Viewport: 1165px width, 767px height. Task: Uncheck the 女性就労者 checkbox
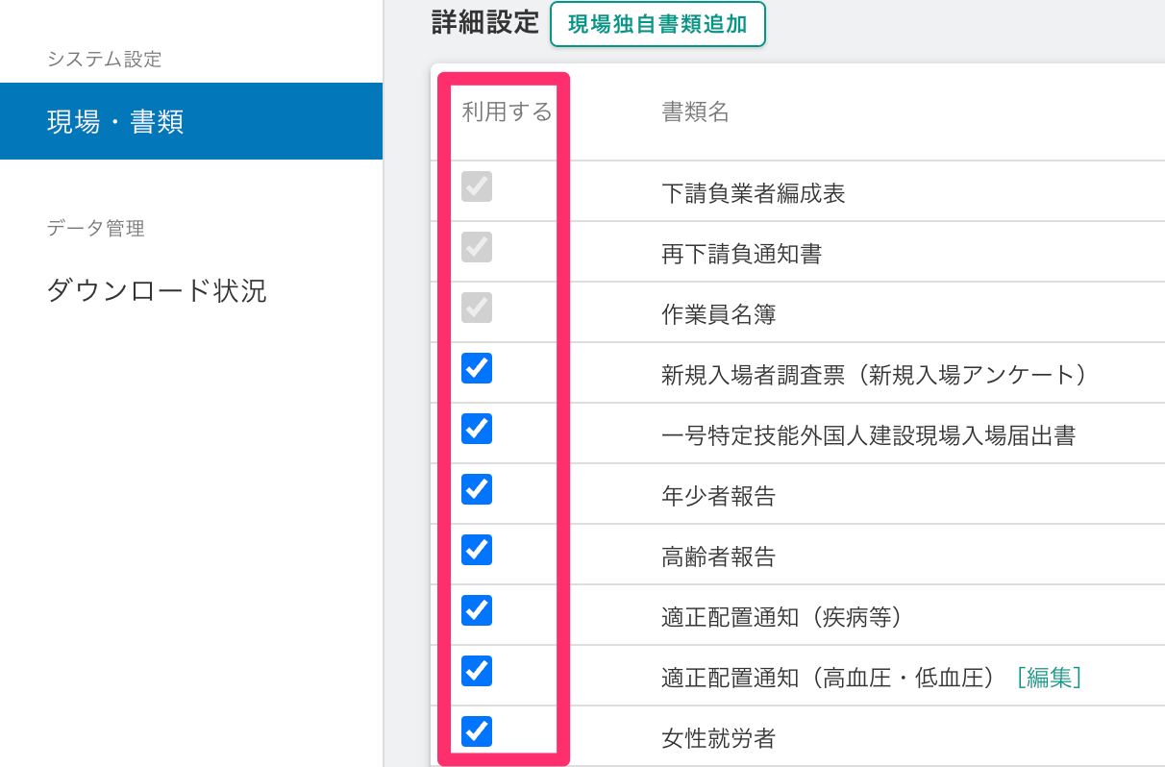click(x=477, y=731)
